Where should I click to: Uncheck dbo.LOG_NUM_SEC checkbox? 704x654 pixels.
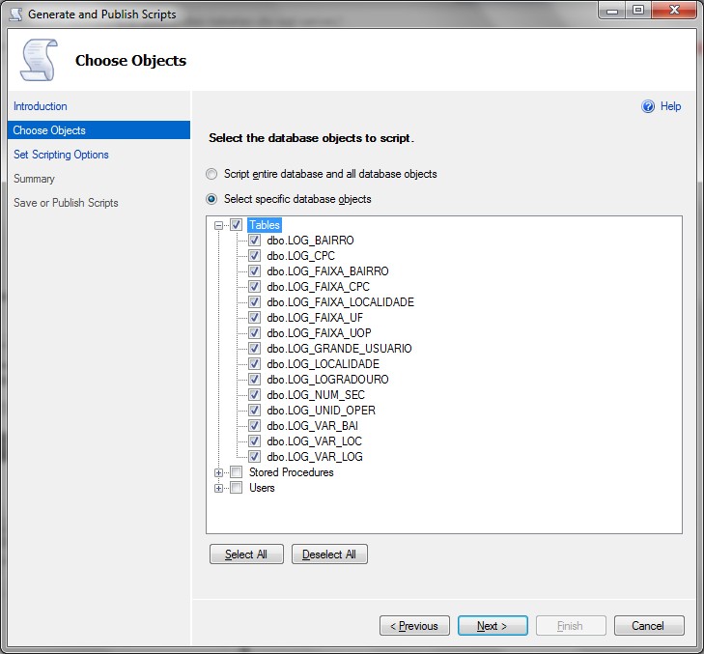pyautogui.click(x=254, y=395)
